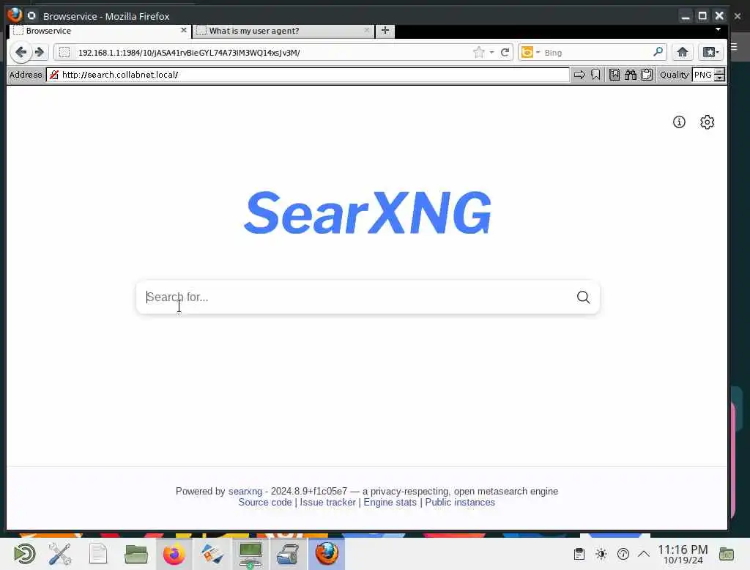This screenshot has width=750, height=570.
Task: Expand hidden system tray icons
Action: (644, 554)
